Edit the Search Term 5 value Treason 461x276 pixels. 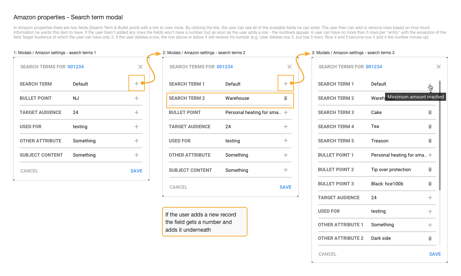[380, 141]
